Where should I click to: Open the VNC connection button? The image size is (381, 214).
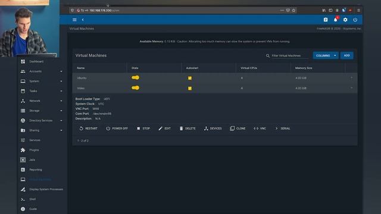[260, 128]
